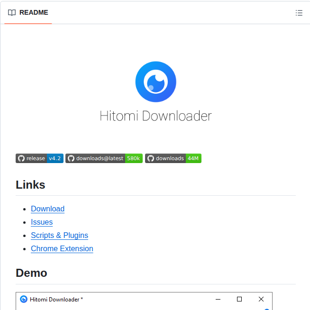
Task: Click the demo window maximize icon
Action: tap(239, 299)
